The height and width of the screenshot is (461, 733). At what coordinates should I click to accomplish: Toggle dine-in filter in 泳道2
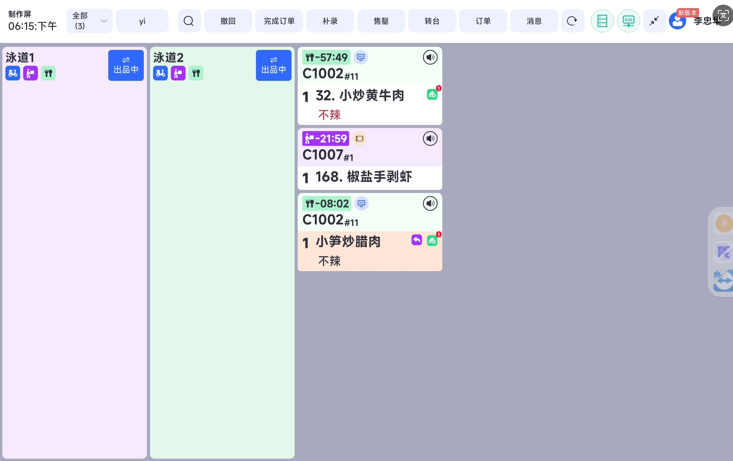[x=196, y=73]
